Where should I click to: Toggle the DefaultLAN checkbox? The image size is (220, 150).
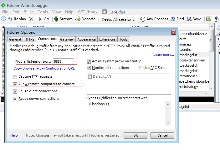(90, 76)
